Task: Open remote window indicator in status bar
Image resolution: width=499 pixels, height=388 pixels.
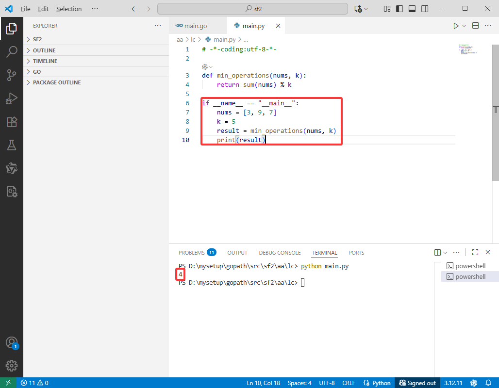Action: tap(8, 383)
